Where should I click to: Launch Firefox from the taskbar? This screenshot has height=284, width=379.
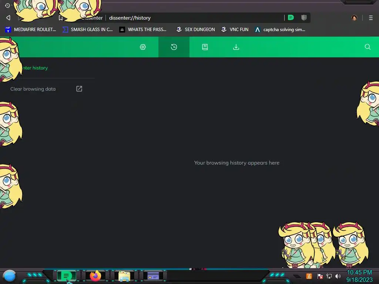[95, 276]
